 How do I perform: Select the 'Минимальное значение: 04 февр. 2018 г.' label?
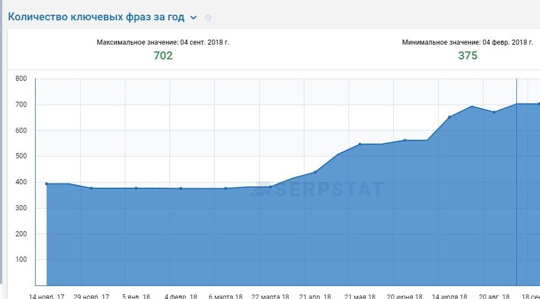pos(467,42)
